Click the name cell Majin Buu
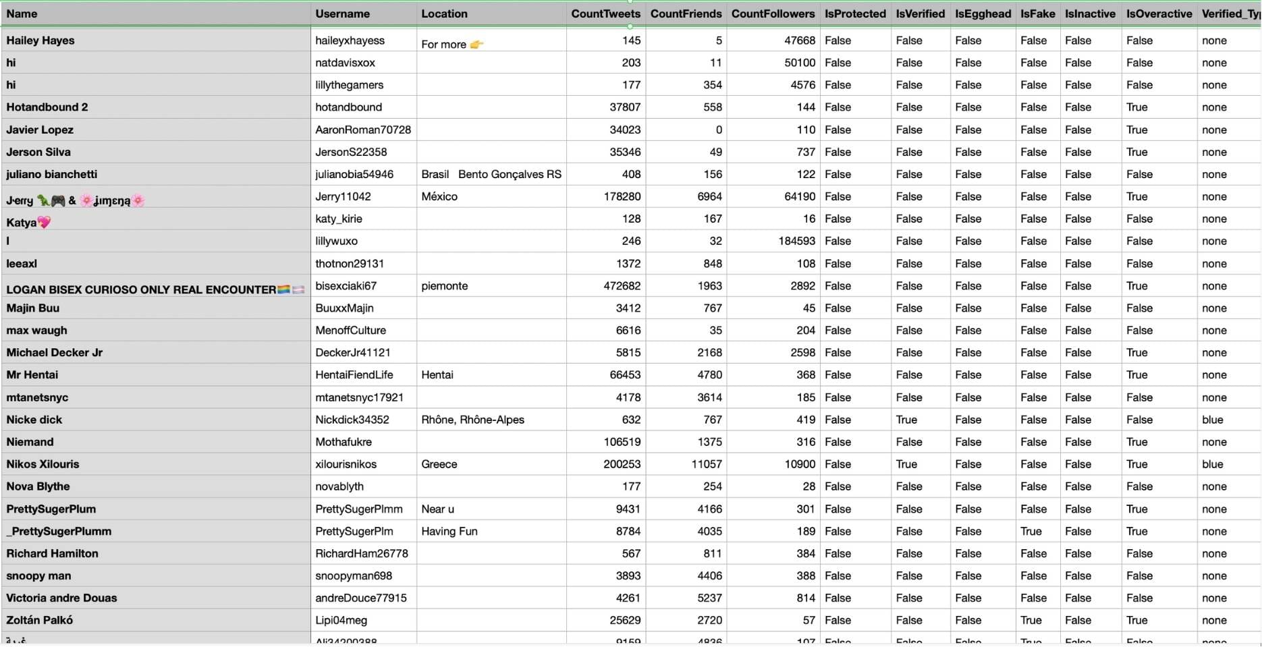The height and width of the screenshot is (647, 1262). point(32,308)
